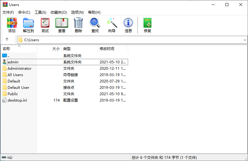This screenshot has width=248, height=161.
Task: Sort by 类型 column header
Action: [x=79, y=49]
